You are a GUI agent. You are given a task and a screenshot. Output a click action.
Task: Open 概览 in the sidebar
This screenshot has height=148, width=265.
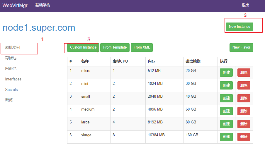pyautogui.click(x=9, y=100)
